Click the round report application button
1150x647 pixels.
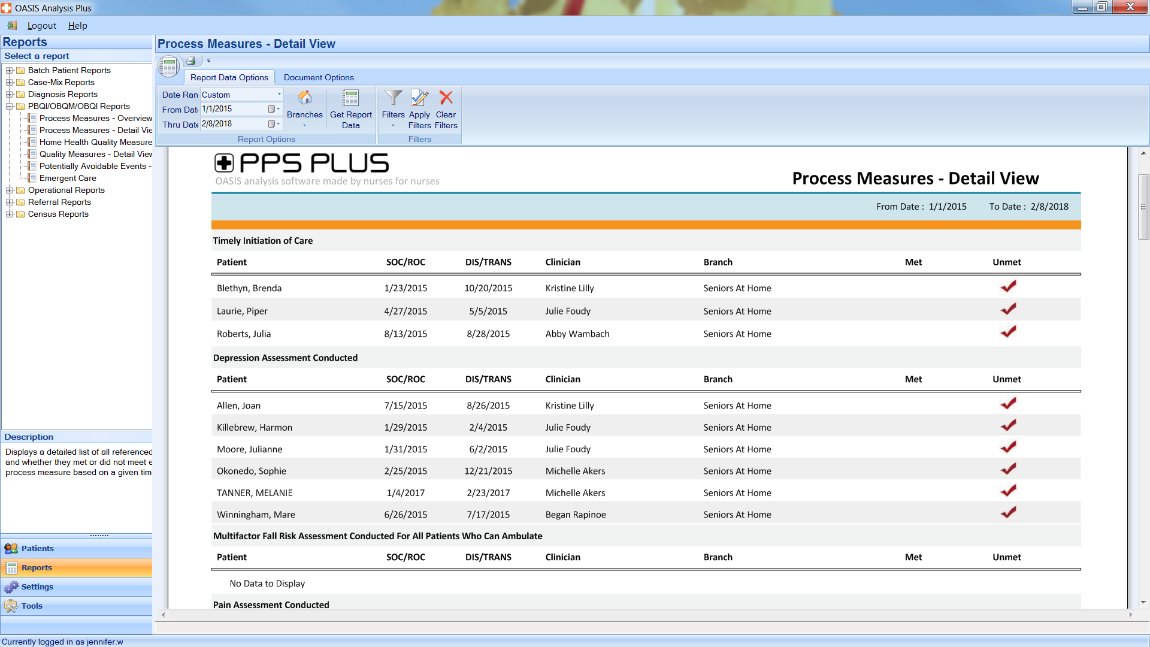tap(169, 66)
